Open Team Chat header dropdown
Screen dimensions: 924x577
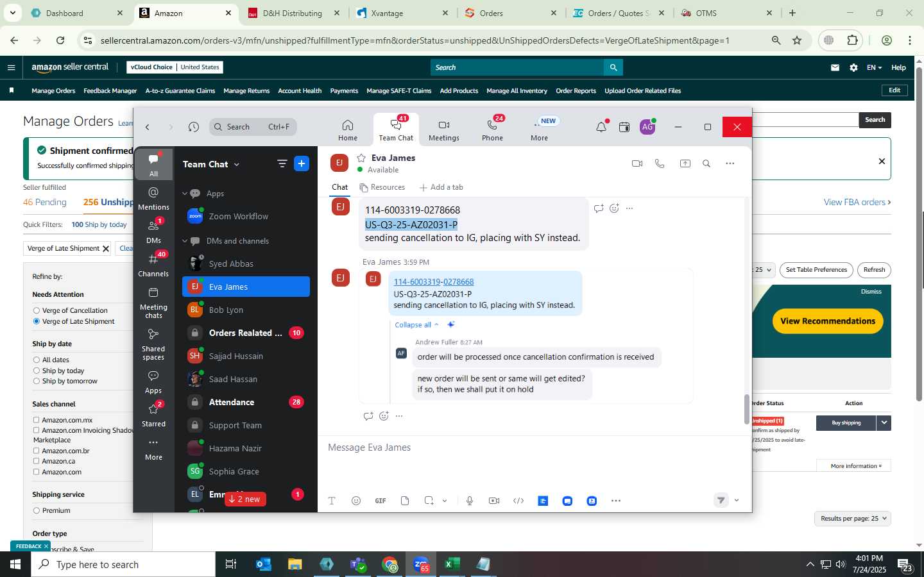tap(237, 165)
